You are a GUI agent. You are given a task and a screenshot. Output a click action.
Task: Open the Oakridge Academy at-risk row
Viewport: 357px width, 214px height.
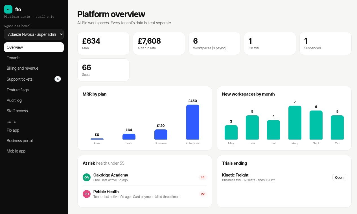145,177
